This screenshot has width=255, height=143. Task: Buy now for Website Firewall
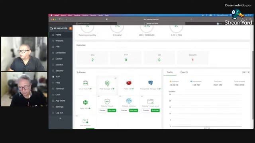pos(112,110)
